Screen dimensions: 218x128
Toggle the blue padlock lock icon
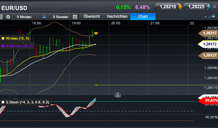pyautogui.click(x=44, y=17)
